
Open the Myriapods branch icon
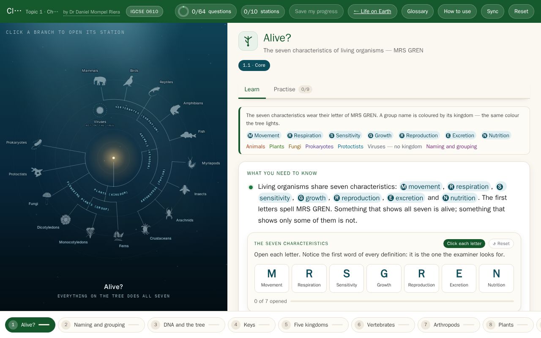192,163
